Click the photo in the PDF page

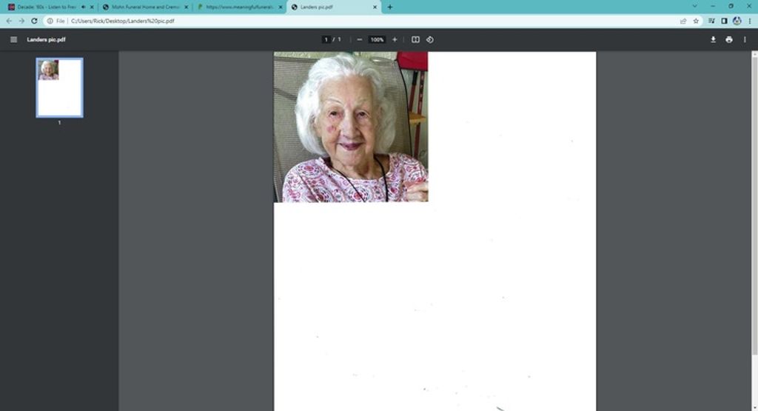(x=351, y=127)
